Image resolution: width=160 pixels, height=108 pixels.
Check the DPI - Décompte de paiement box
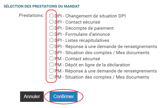coord(51,28)
